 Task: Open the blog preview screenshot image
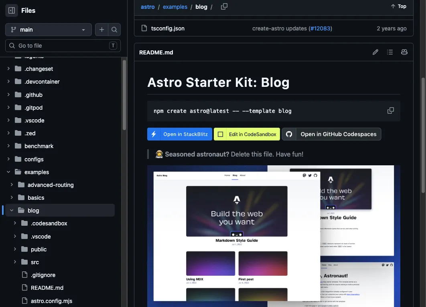(274, 236)
